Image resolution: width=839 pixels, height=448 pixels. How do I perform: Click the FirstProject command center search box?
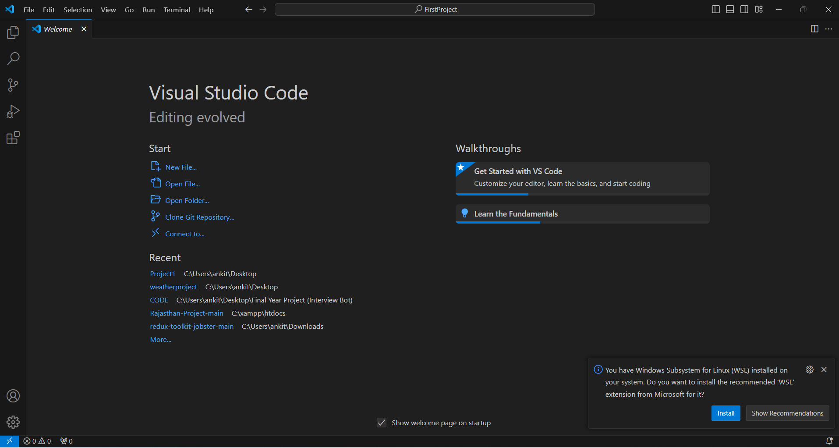click(x=435, y=9)
